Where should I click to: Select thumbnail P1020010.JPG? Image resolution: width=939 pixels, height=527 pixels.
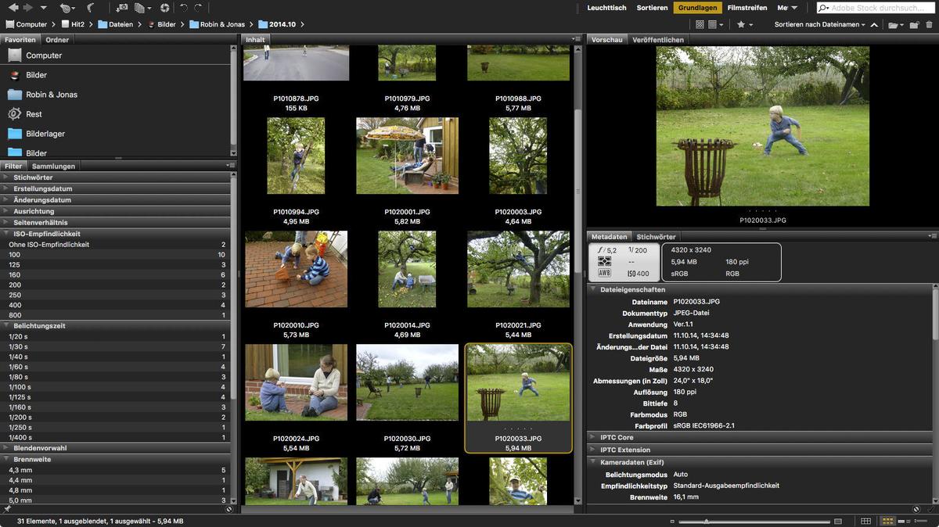(296, 269)
